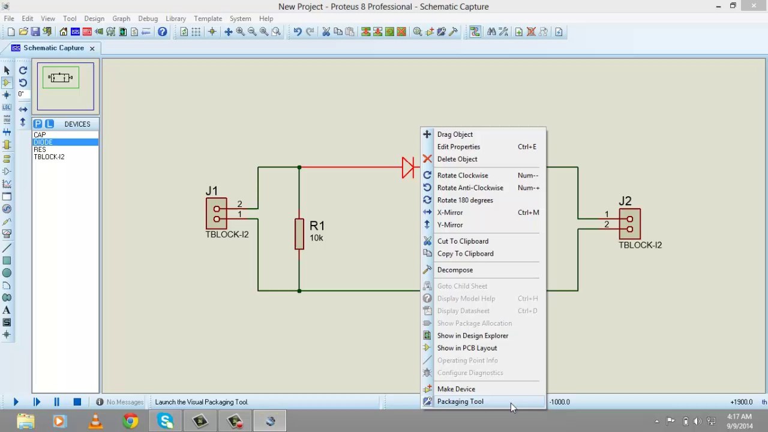Open the ISIS schematic capture icon
768x432 pixels.
75,32
